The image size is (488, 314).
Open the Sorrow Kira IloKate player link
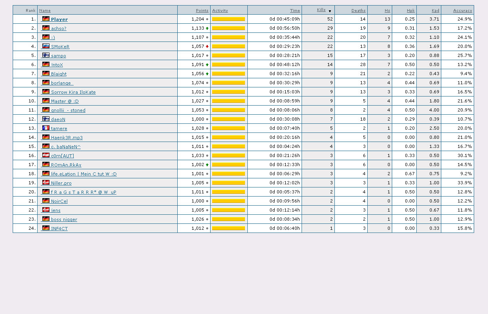tap(73, 92)
